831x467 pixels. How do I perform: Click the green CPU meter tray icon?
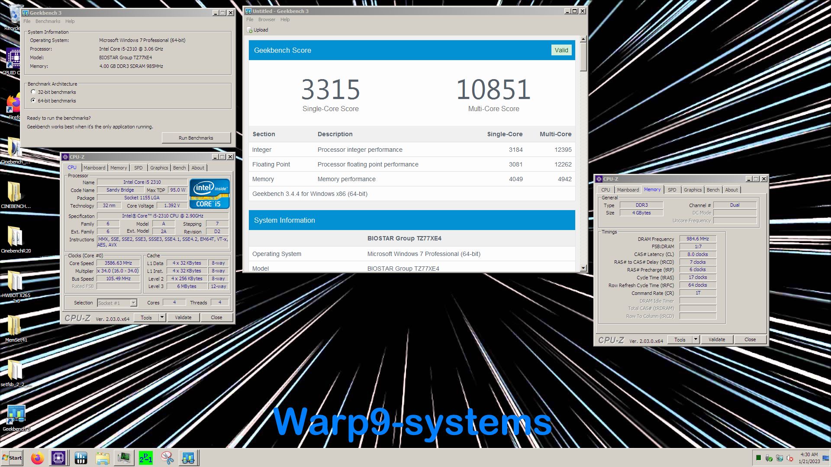(x=759, y=458)
